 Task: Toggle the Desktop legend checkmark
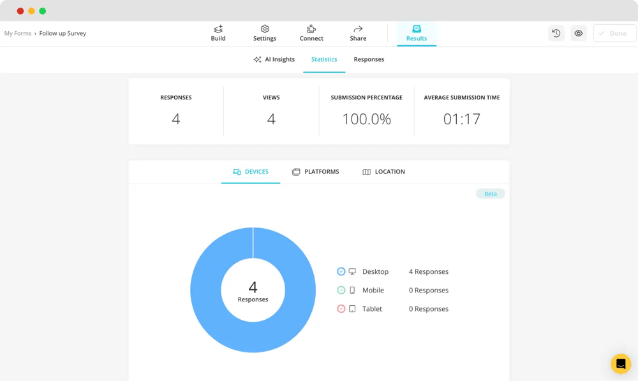[x=341, y=271]
